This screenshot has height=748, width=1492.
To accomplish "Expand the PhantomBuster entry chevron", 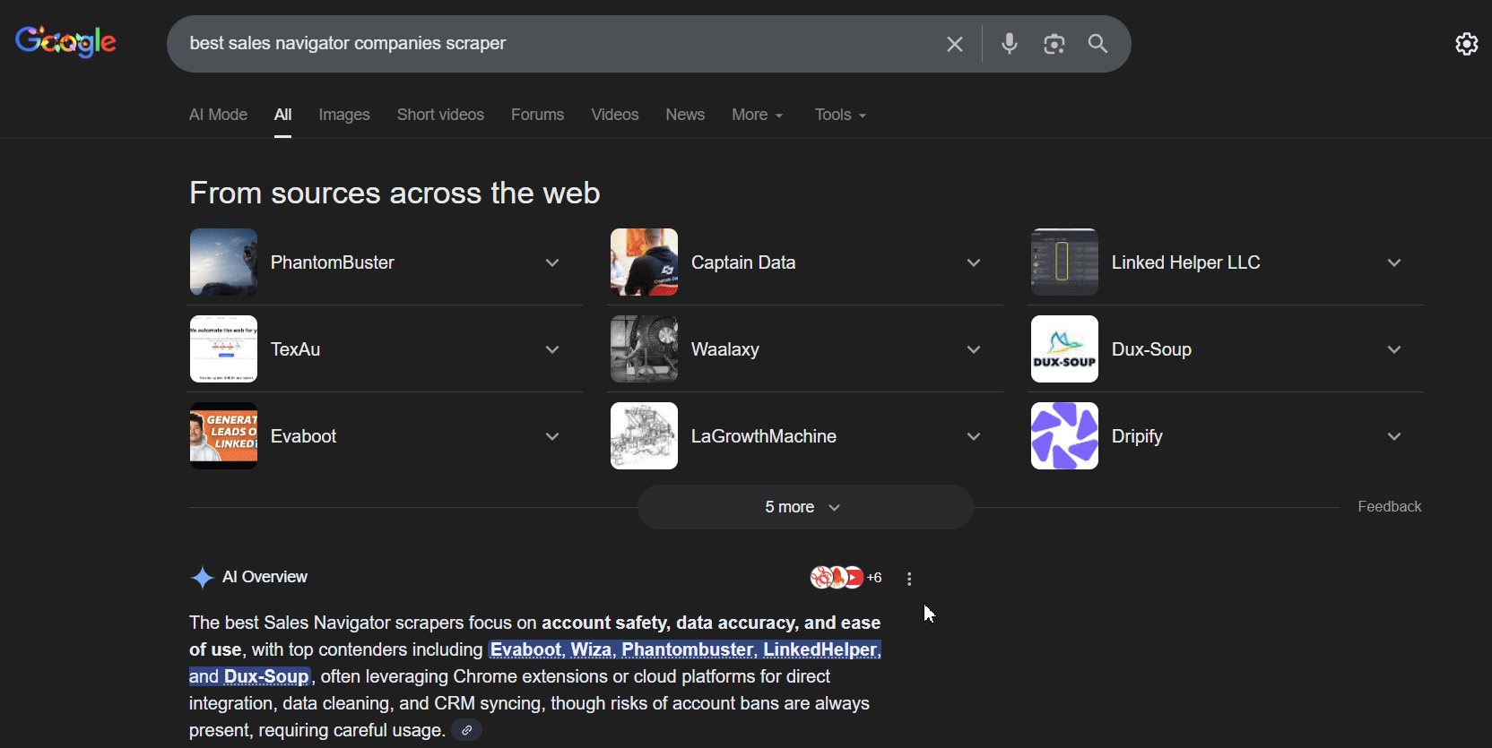I will (x=552, y=262).
